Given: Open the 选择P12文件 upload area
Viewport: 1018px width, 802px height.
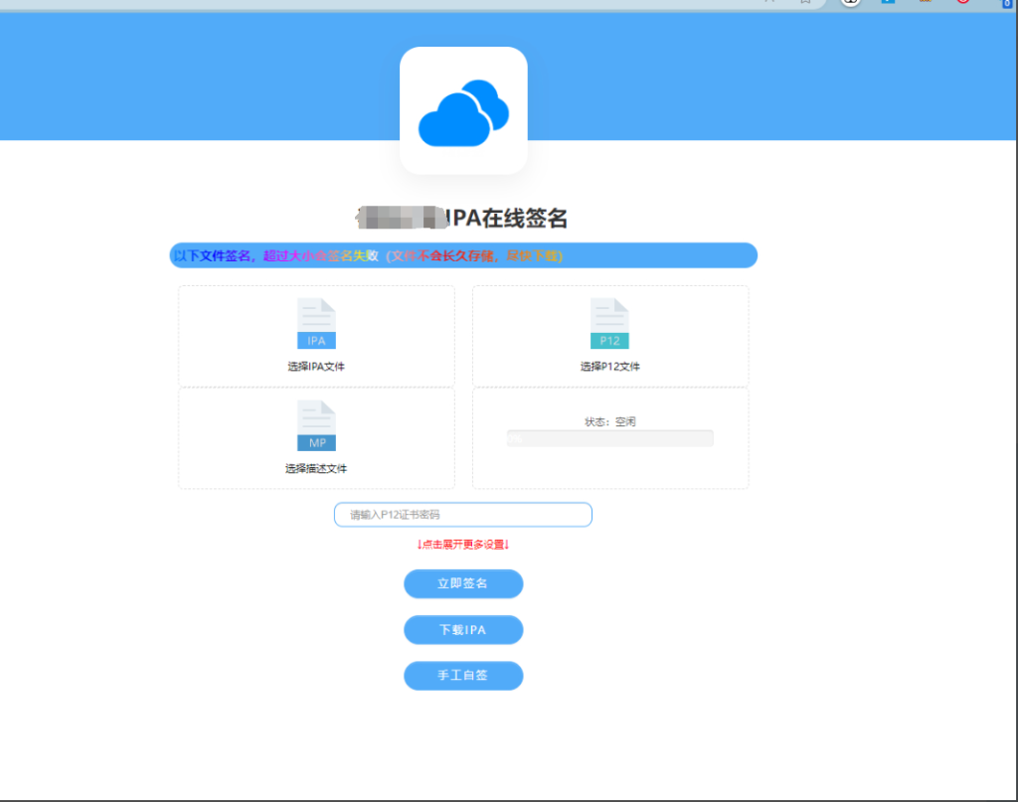Looking at the screenshot, I should (x=609, y=335).
